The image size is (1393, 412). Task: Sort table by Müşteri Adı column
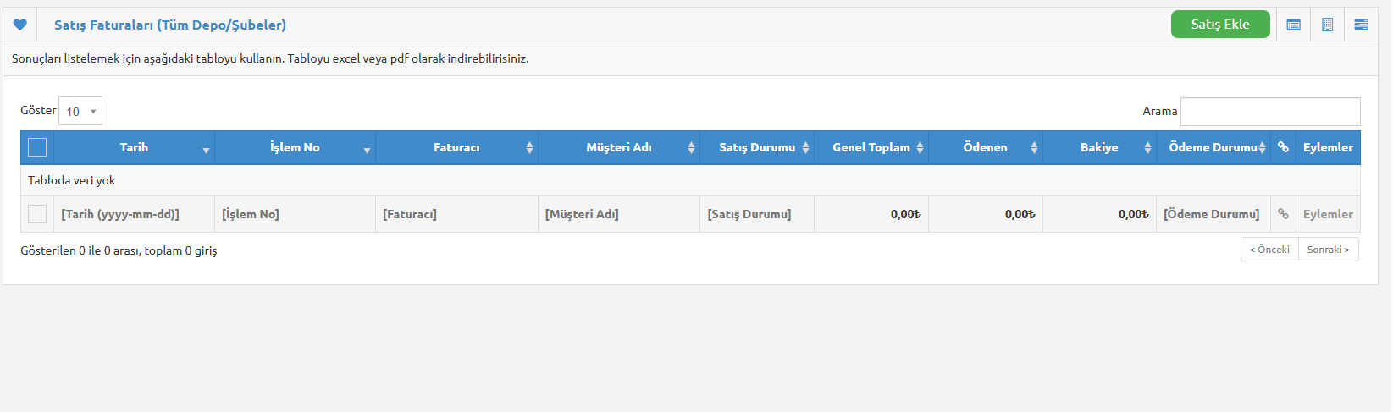click(619, 147)
